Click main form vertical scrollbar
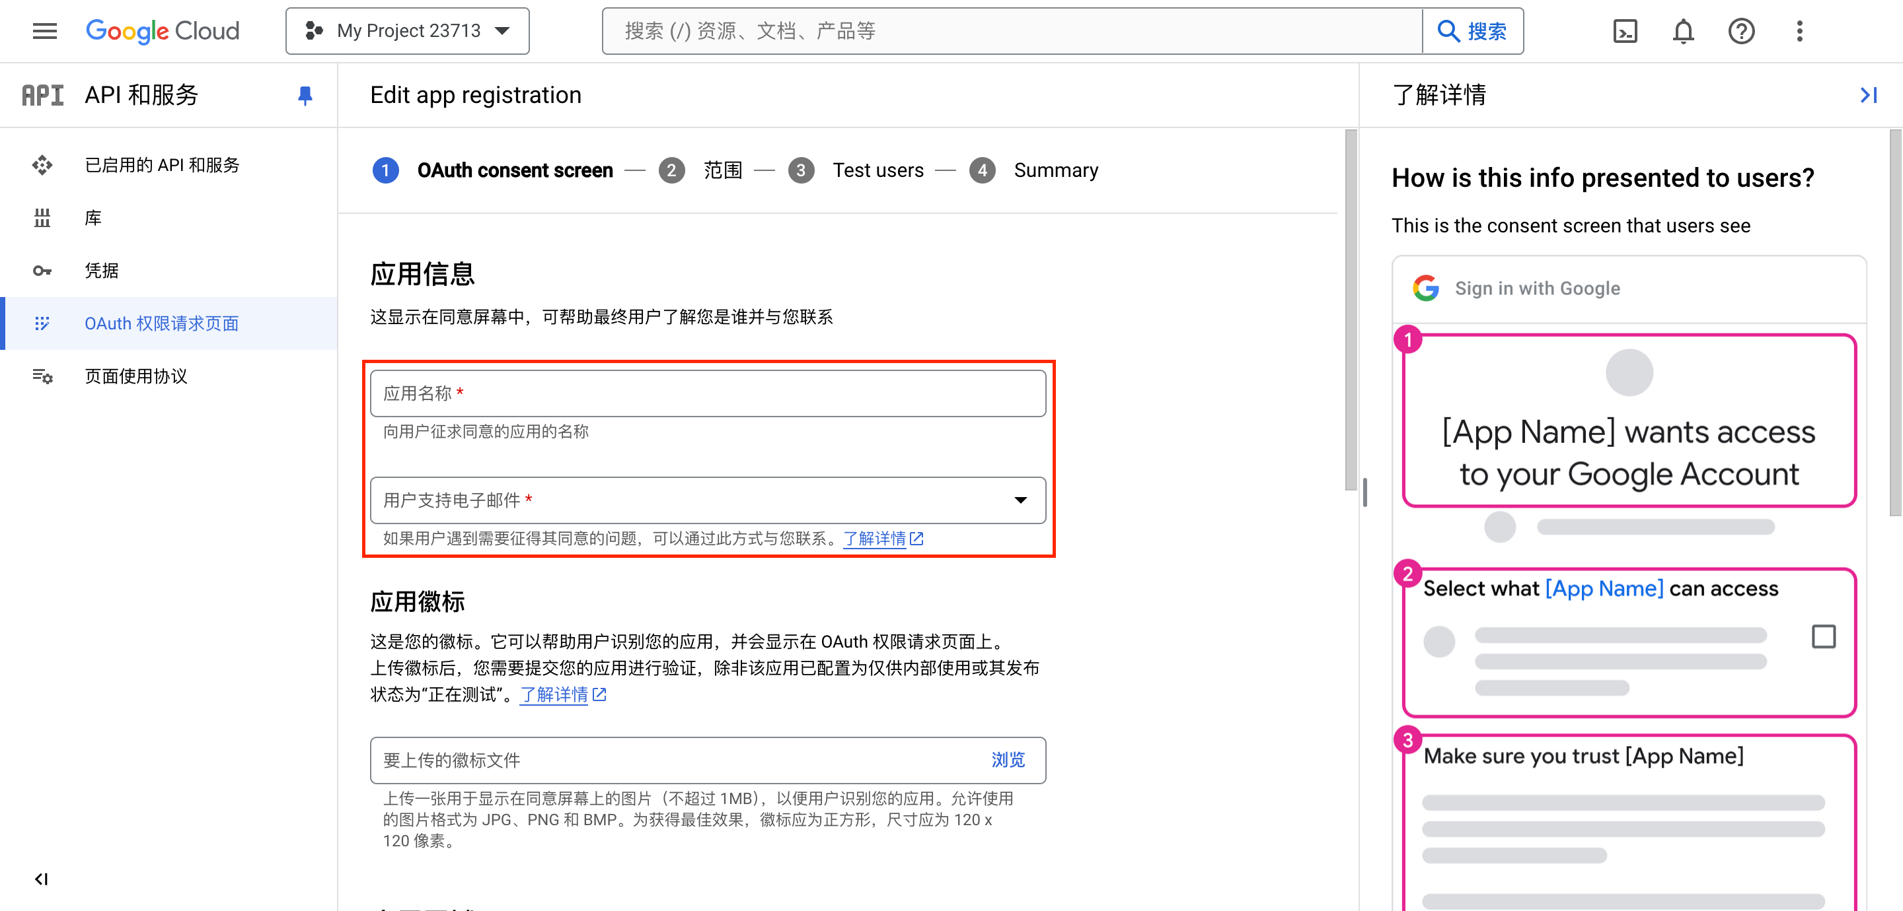This screenshot has height=911, width=1903. [1351, 310]
